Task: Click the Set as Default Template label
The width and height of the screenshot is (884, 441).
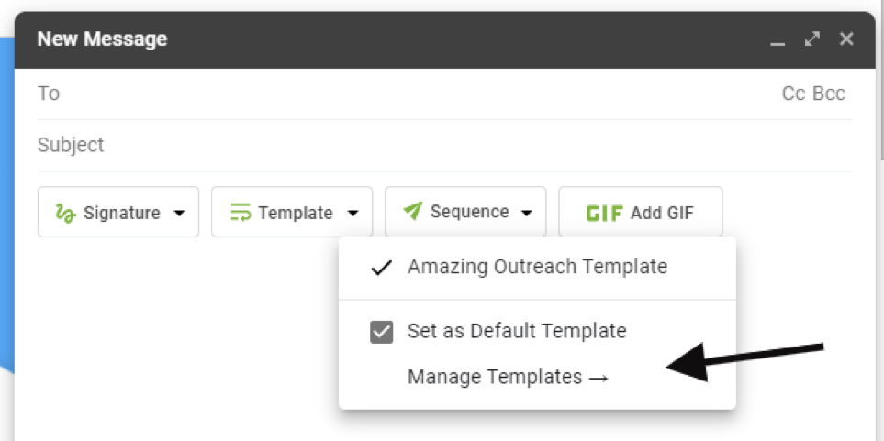Action: [x=517, y=331]
